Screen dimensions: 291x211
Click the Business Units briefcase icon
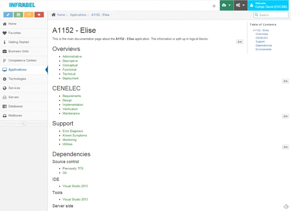[x=5, y=51]
